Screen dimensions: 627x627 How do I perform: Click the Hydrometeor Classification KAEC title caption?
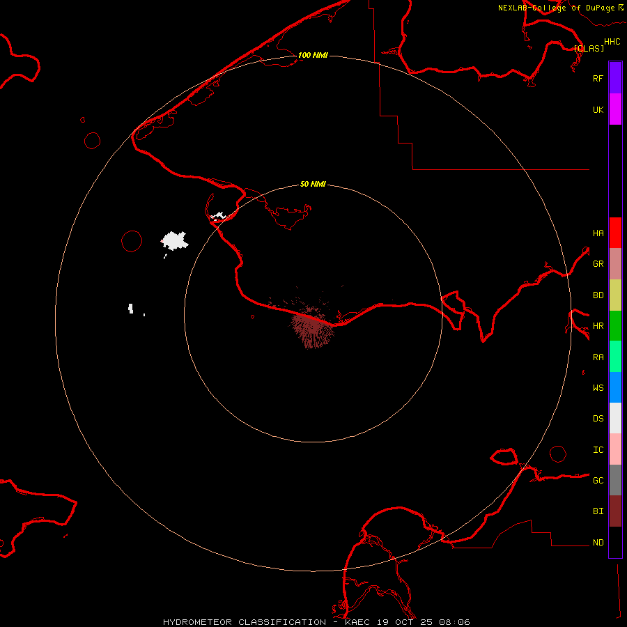[316, 622]
